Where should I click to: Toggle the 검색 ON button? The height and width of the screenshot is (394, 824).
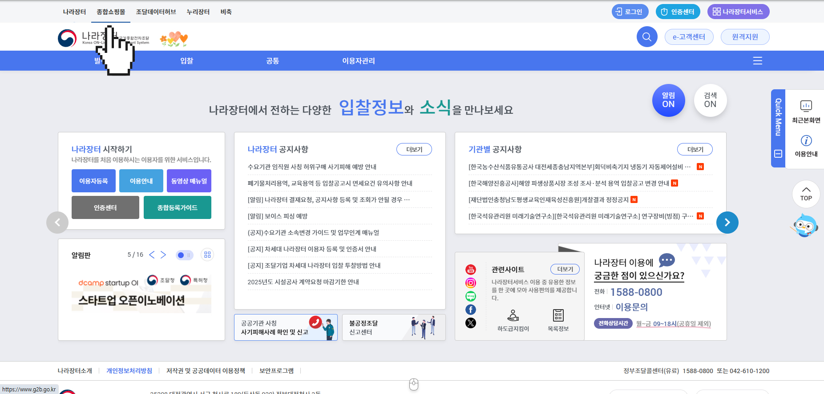710,100
